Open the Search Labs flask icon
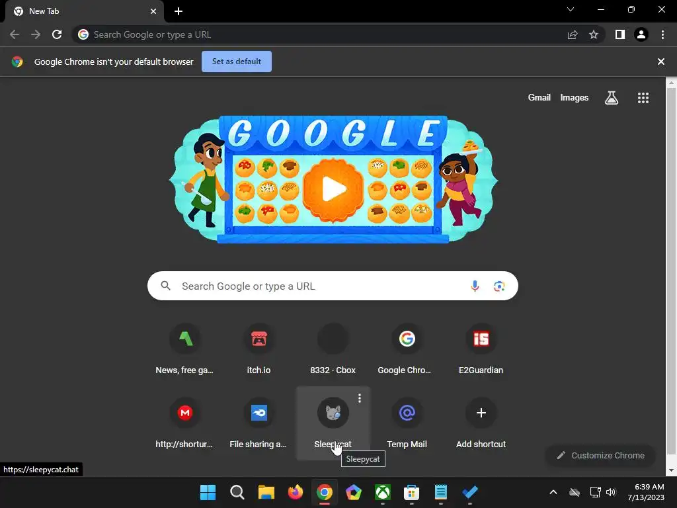Image resolution: width=677 pixels, height=508 pixels. click(612, 98)
